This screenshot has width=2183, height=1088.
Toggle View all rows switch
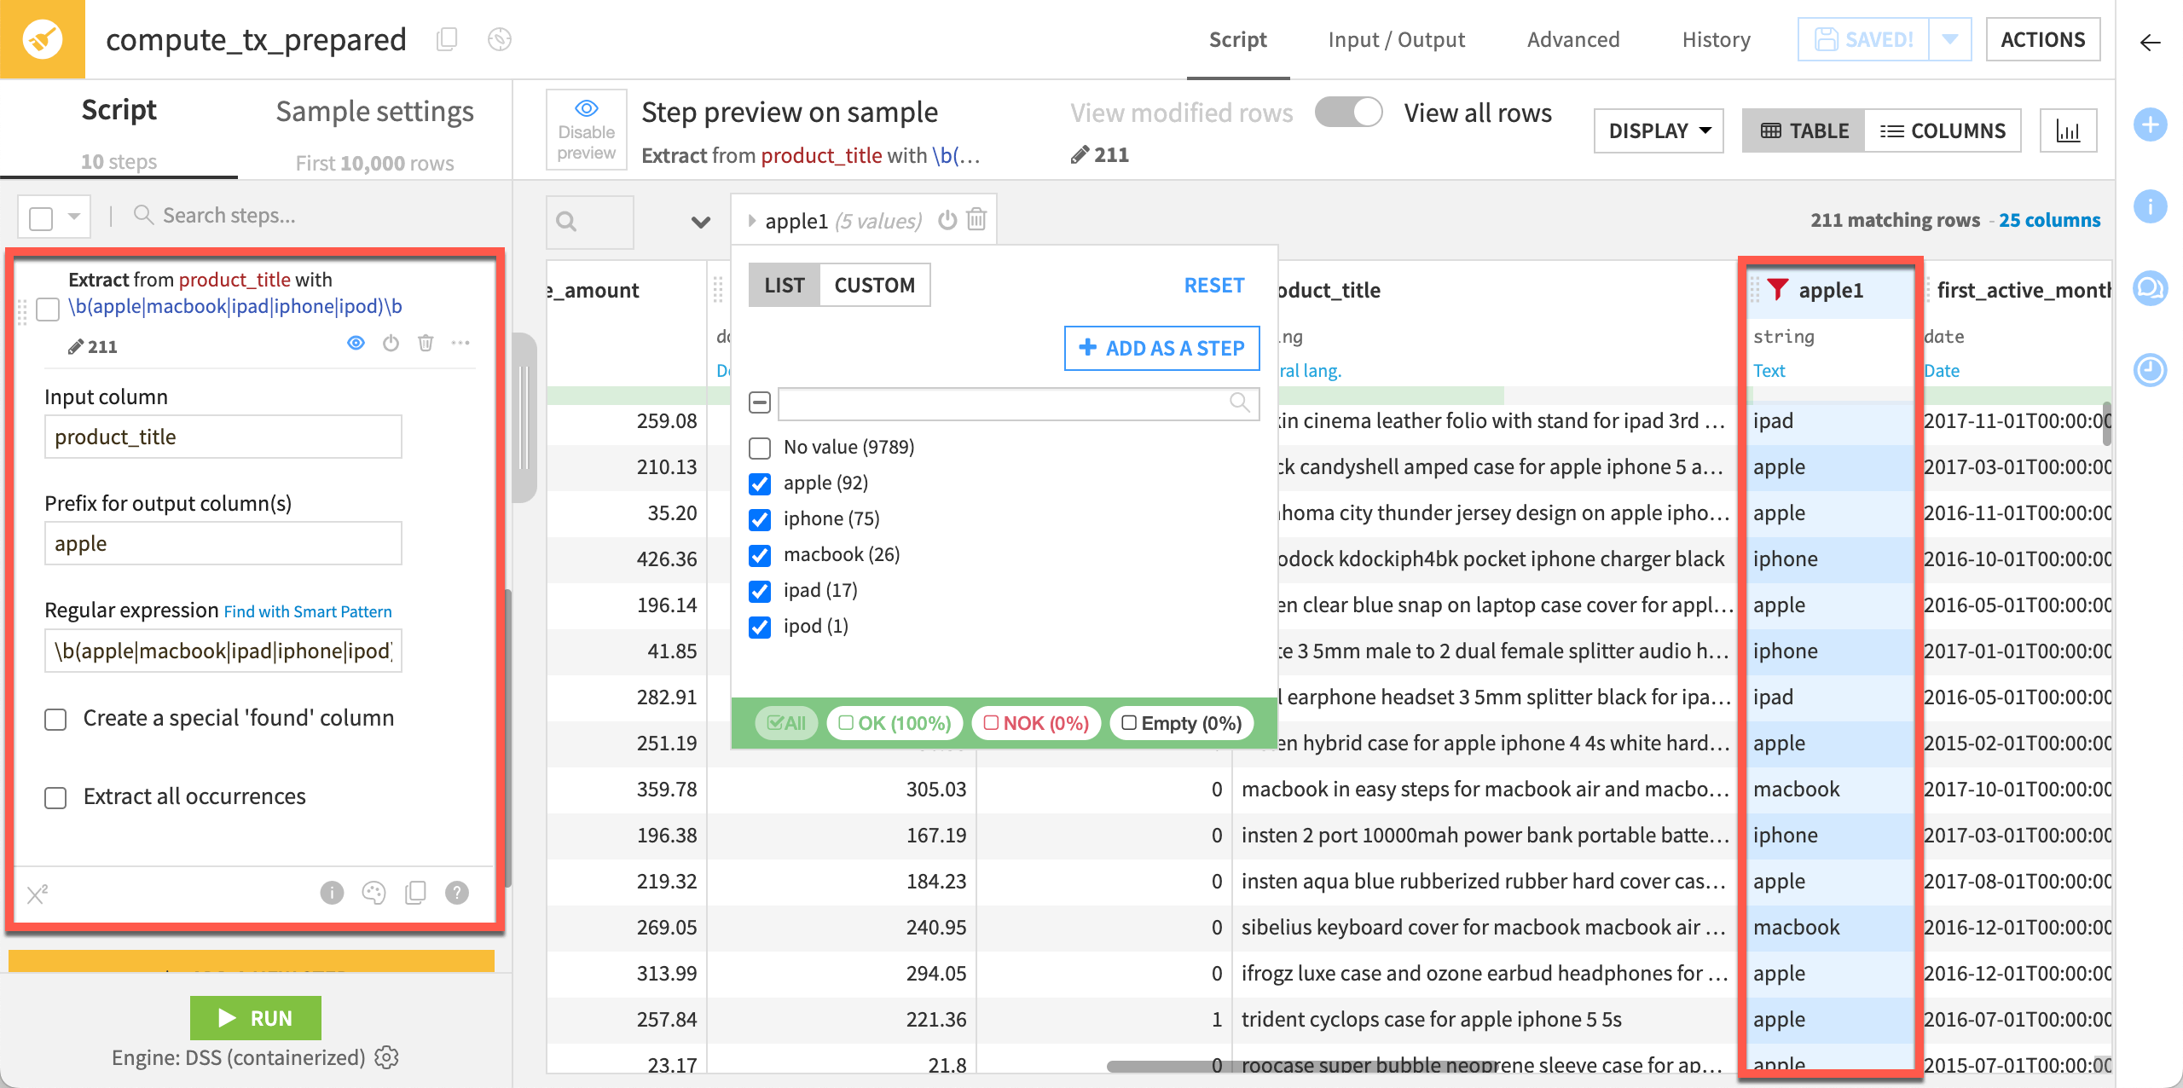[1349, 112]
